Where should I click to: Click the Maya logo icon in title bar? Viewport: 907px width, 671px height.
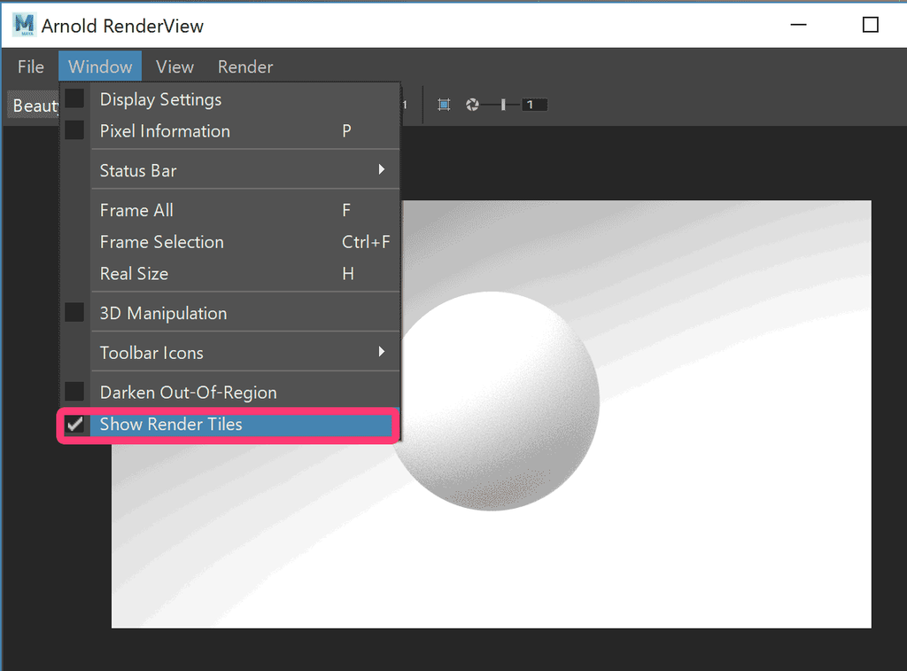point(24,25)
